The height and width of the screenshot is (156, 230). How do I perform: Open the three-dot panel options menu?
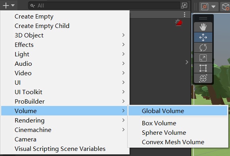pos(185,15)
